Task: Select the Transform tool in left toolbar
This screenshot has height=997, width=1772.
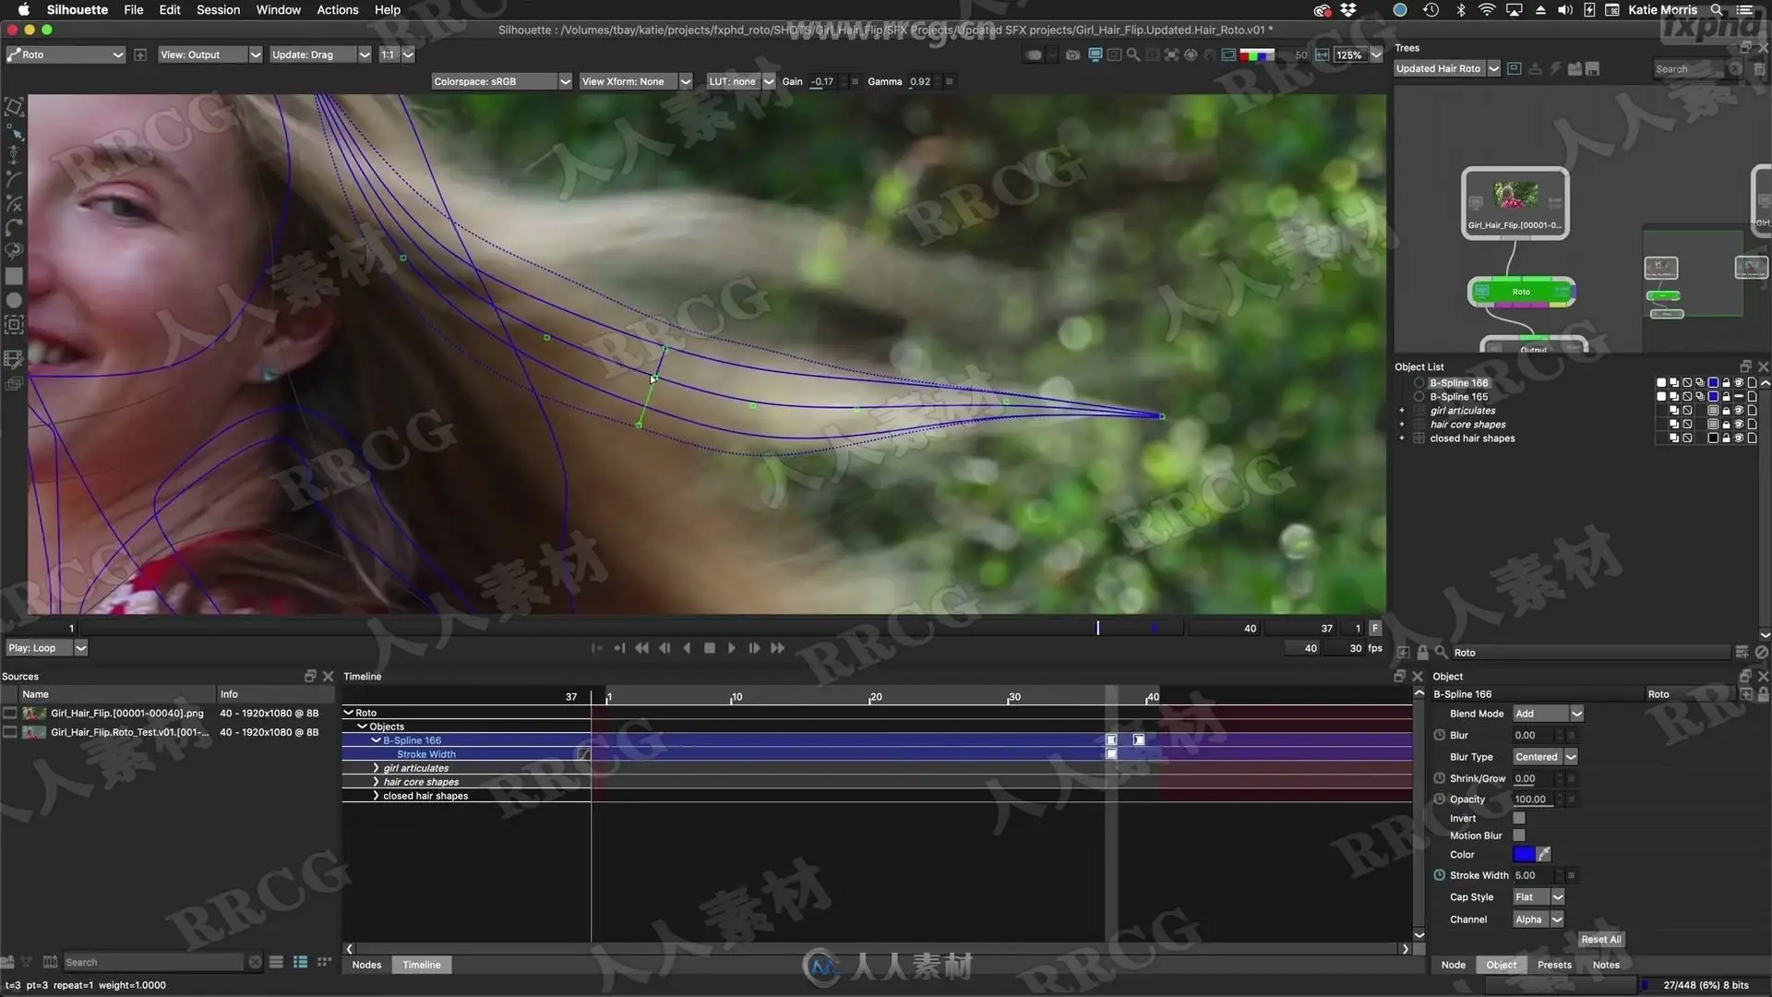Action: point(14,107)
